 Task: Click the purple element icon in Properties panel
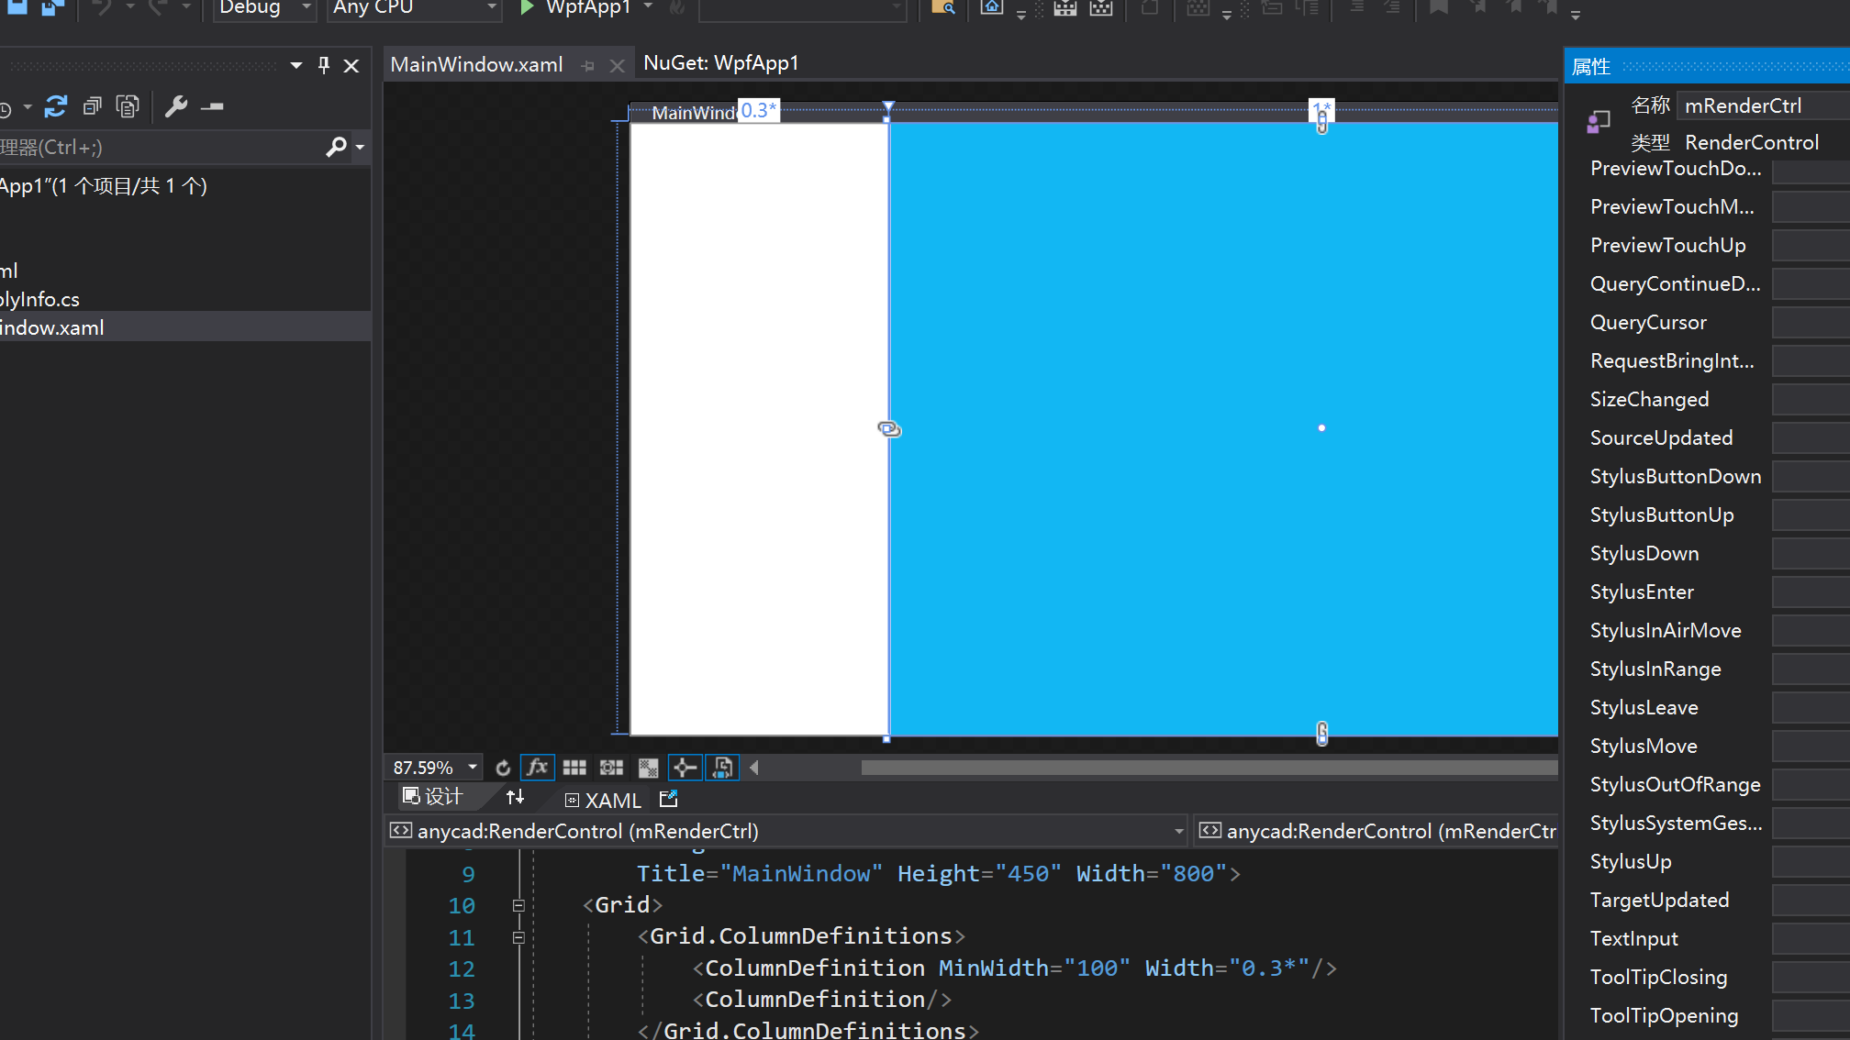tap(1599, 121)
